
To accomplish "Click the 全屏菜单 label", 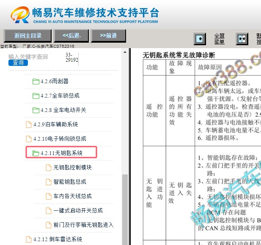I will (219, 39).
